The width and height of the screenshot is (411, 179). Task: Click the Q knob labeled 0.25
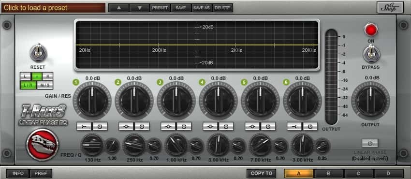pyautogui.click(x=323, y=146)
